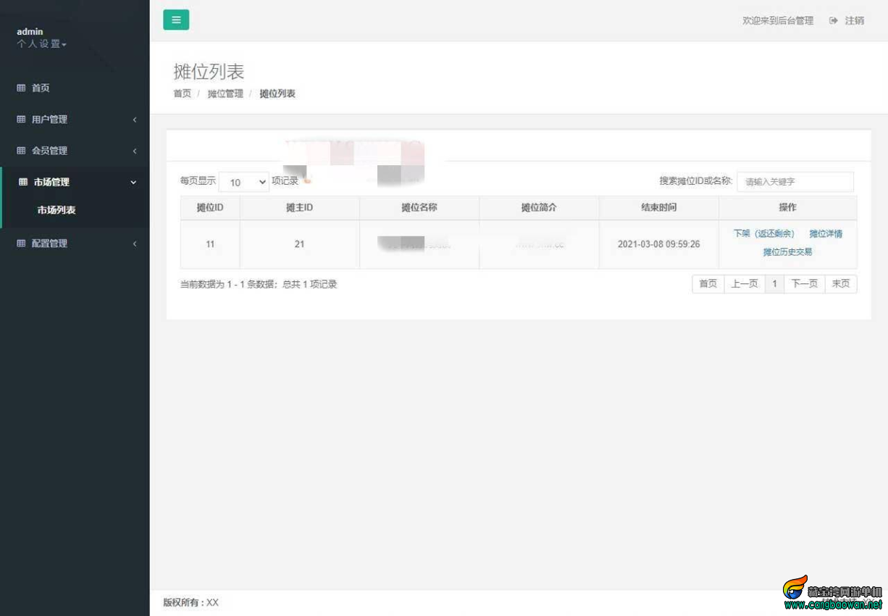
Task: Open the 个人设置 dropdown under admin
Action: 41,44
